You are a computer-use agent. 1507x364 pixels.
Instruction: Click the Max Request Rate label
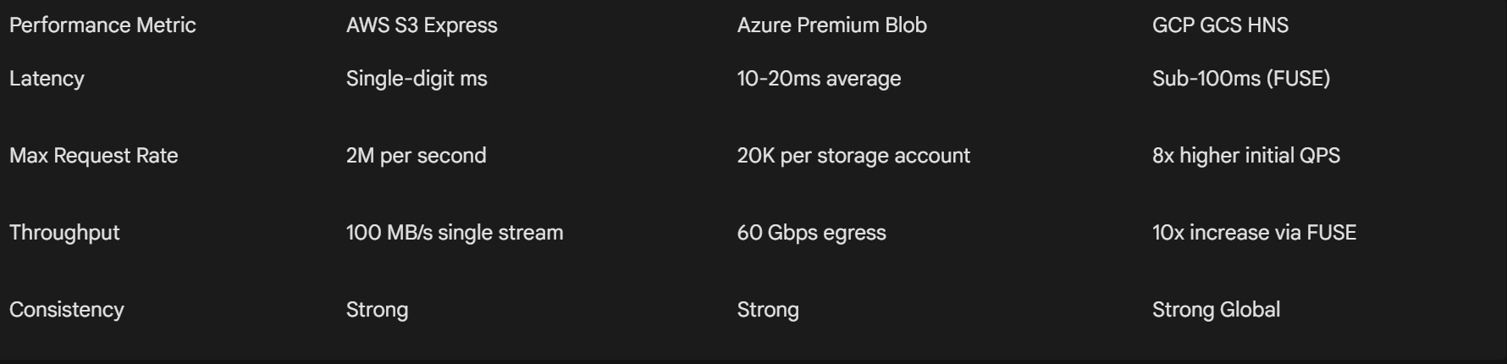click(93, 156)
